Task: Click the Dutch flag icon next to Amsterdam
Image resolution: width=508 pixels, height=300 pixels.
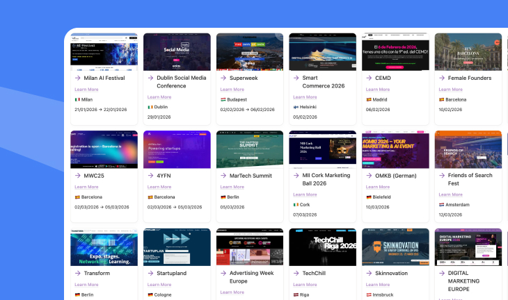Action: 441,205
